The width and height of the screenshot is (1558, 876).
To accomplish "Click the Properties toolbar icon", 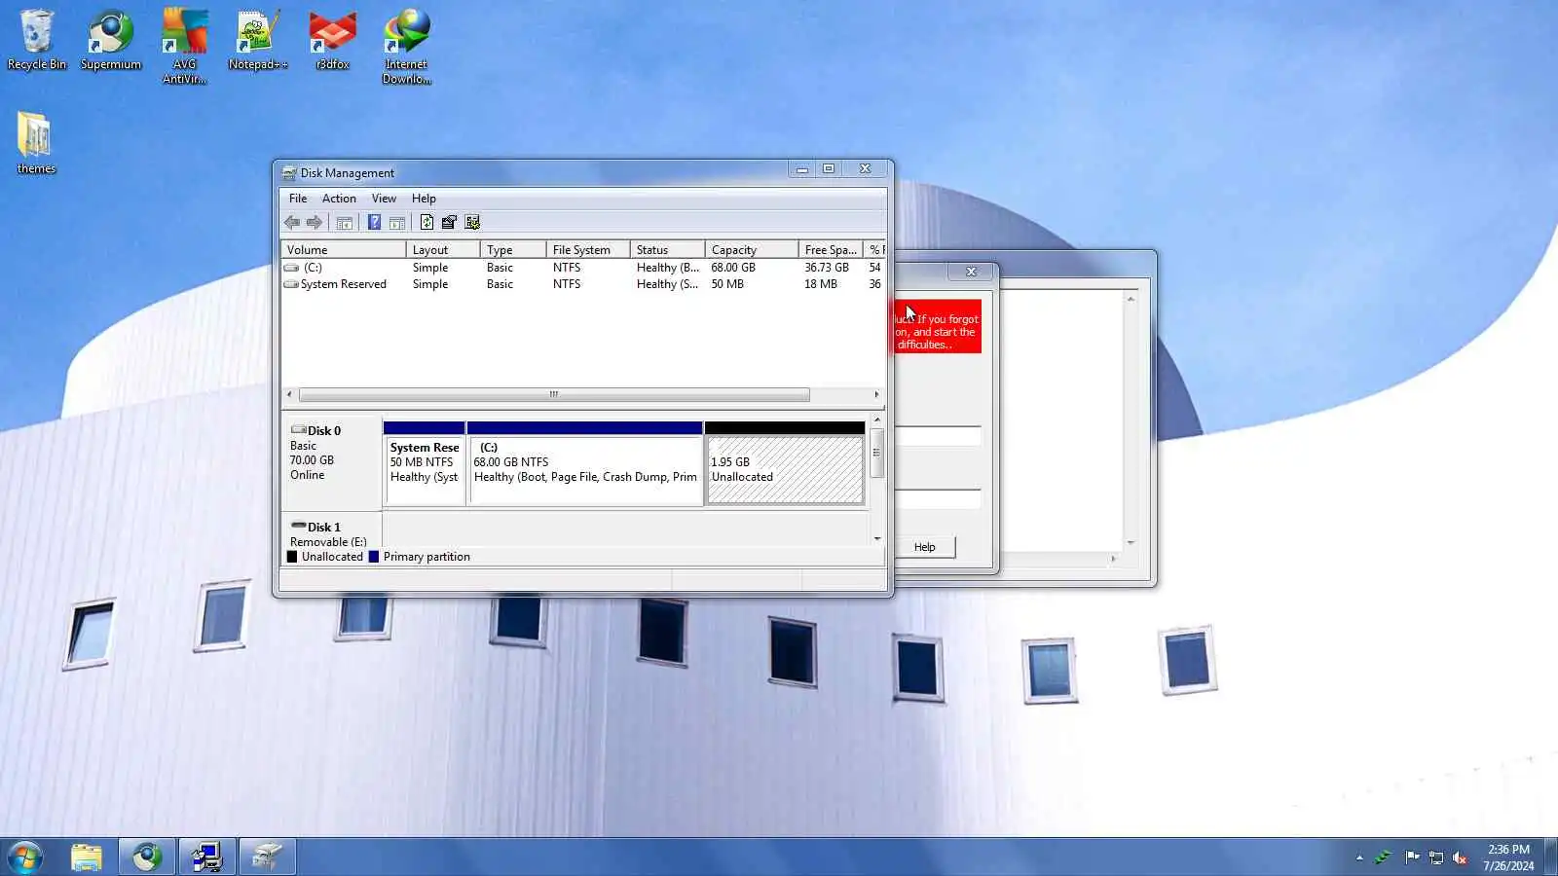I will (x=449, y=223).
